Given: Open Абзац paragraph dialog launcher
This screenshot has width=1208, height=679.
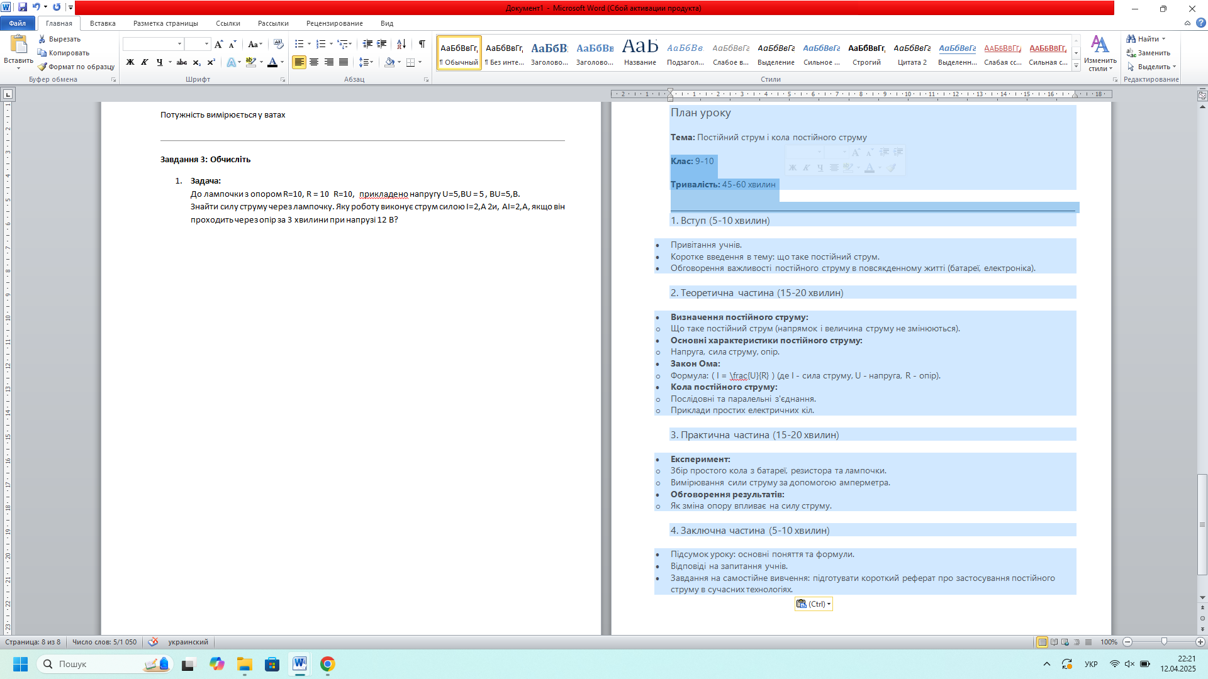Looking at the screenshot, I should click(426, 80).
